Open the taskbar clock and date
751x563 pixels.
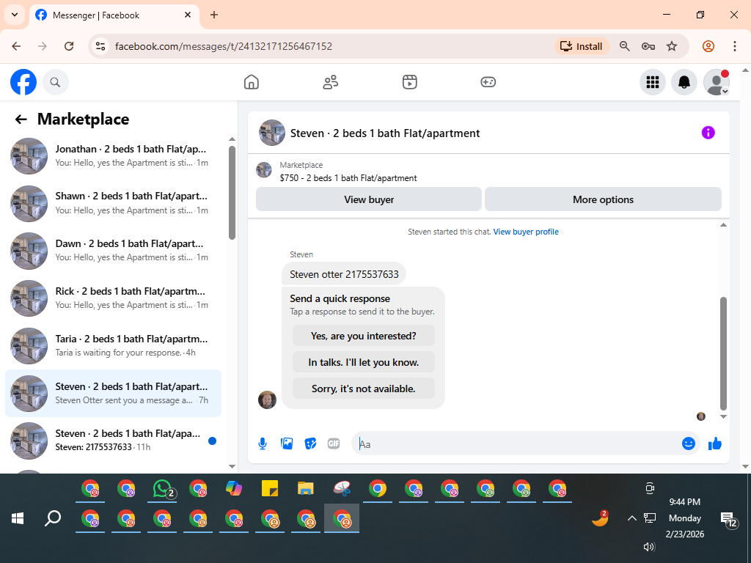685,518
